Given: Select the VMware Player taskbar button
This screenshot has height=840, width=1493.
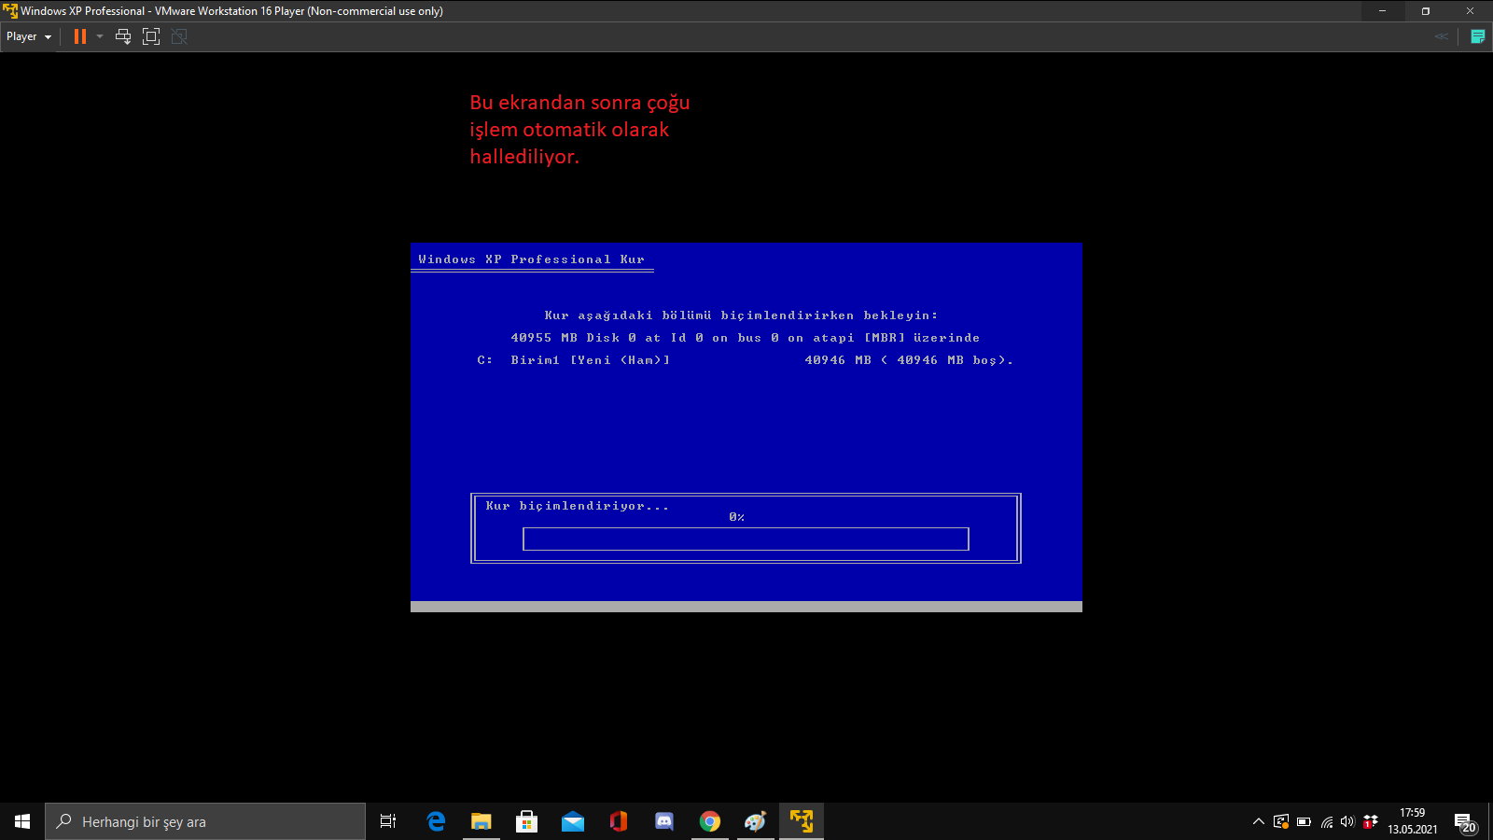Looking at the screenshot, I should pyautogui.click(x=802, y=821).
